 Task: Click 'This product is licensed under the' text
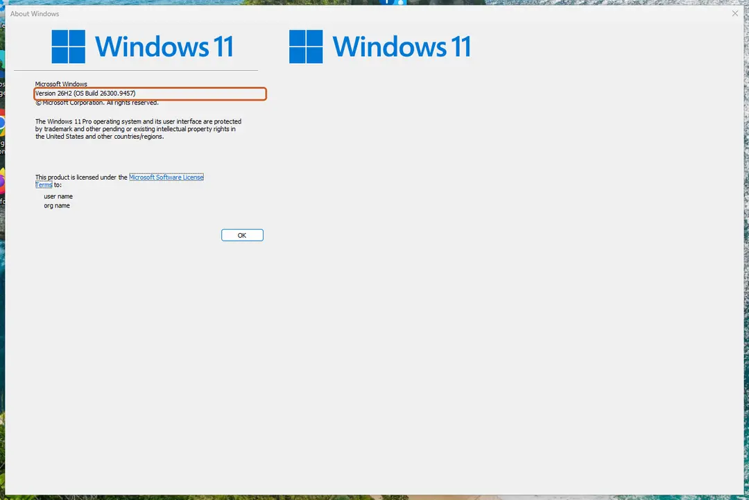[x=81, y=177]
